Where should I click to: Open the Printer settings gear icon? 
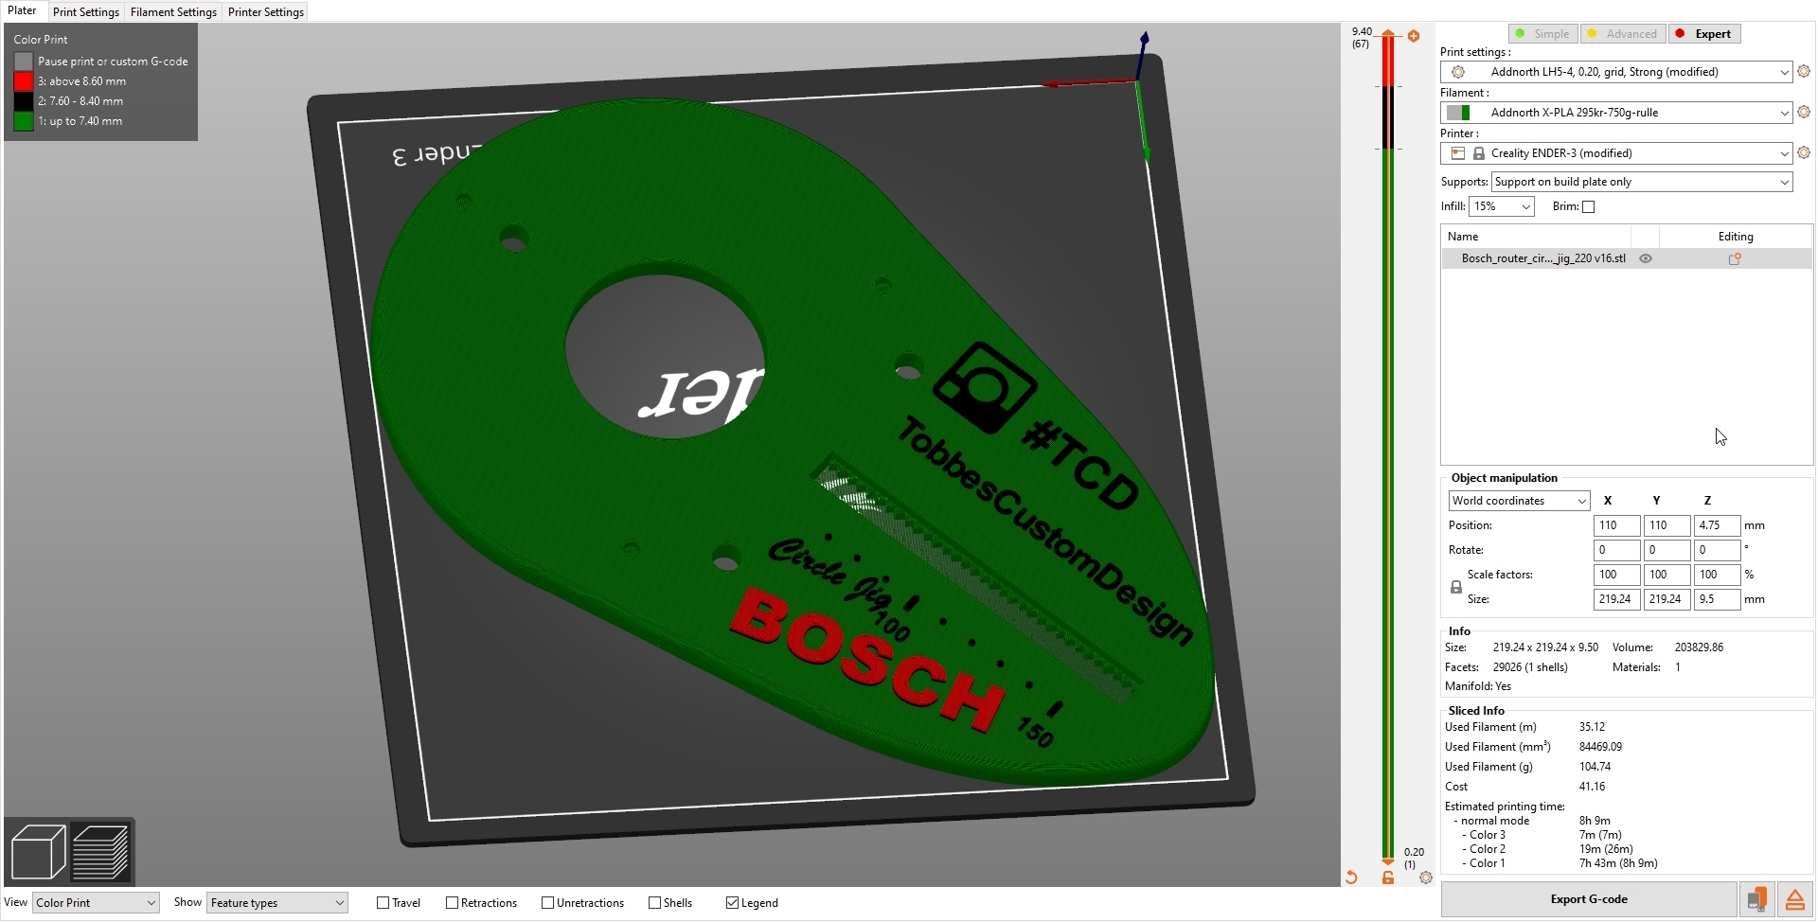(1804, 153)
